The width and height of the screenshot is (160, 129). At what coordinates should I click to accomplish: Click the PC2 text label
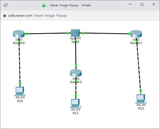[141, 108]
